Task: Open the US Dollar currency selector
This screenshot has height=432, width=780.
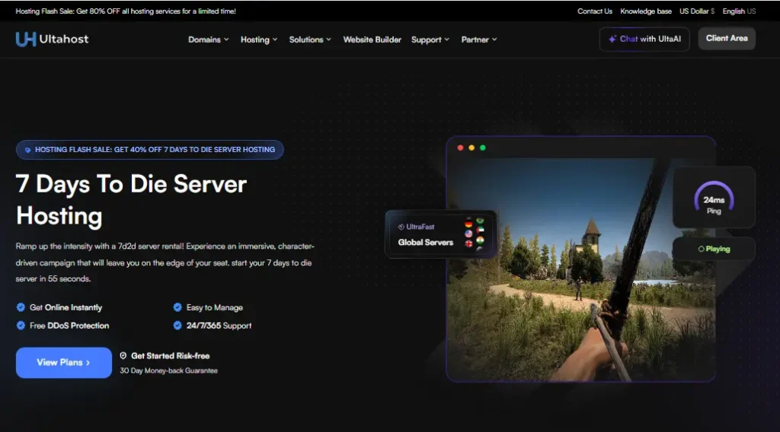Action: [696, 11]
